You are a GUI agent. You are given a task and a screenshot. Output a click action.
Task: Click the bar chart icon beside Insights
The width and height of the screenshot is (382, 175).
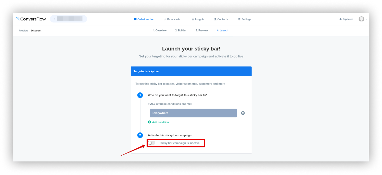[193, 19]
